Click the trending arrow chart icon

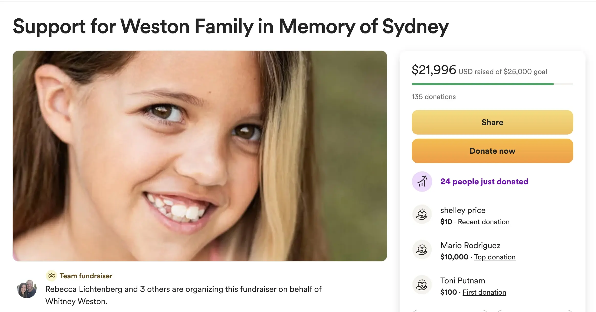[422, 182]
